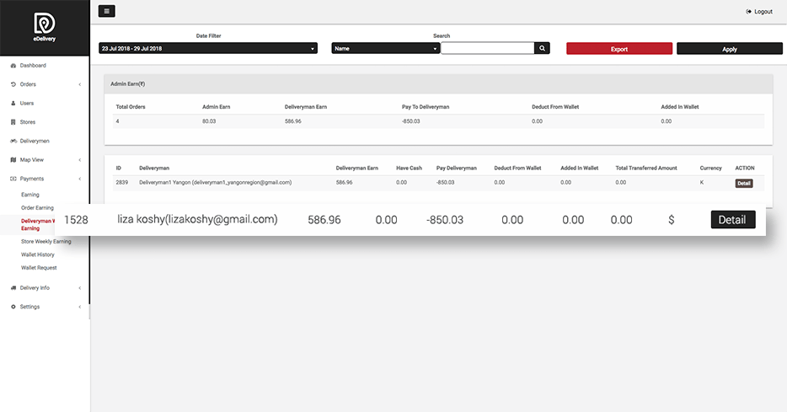787x412 pixels.
Task: Click the ID value 2839
Action: [122, 183]
